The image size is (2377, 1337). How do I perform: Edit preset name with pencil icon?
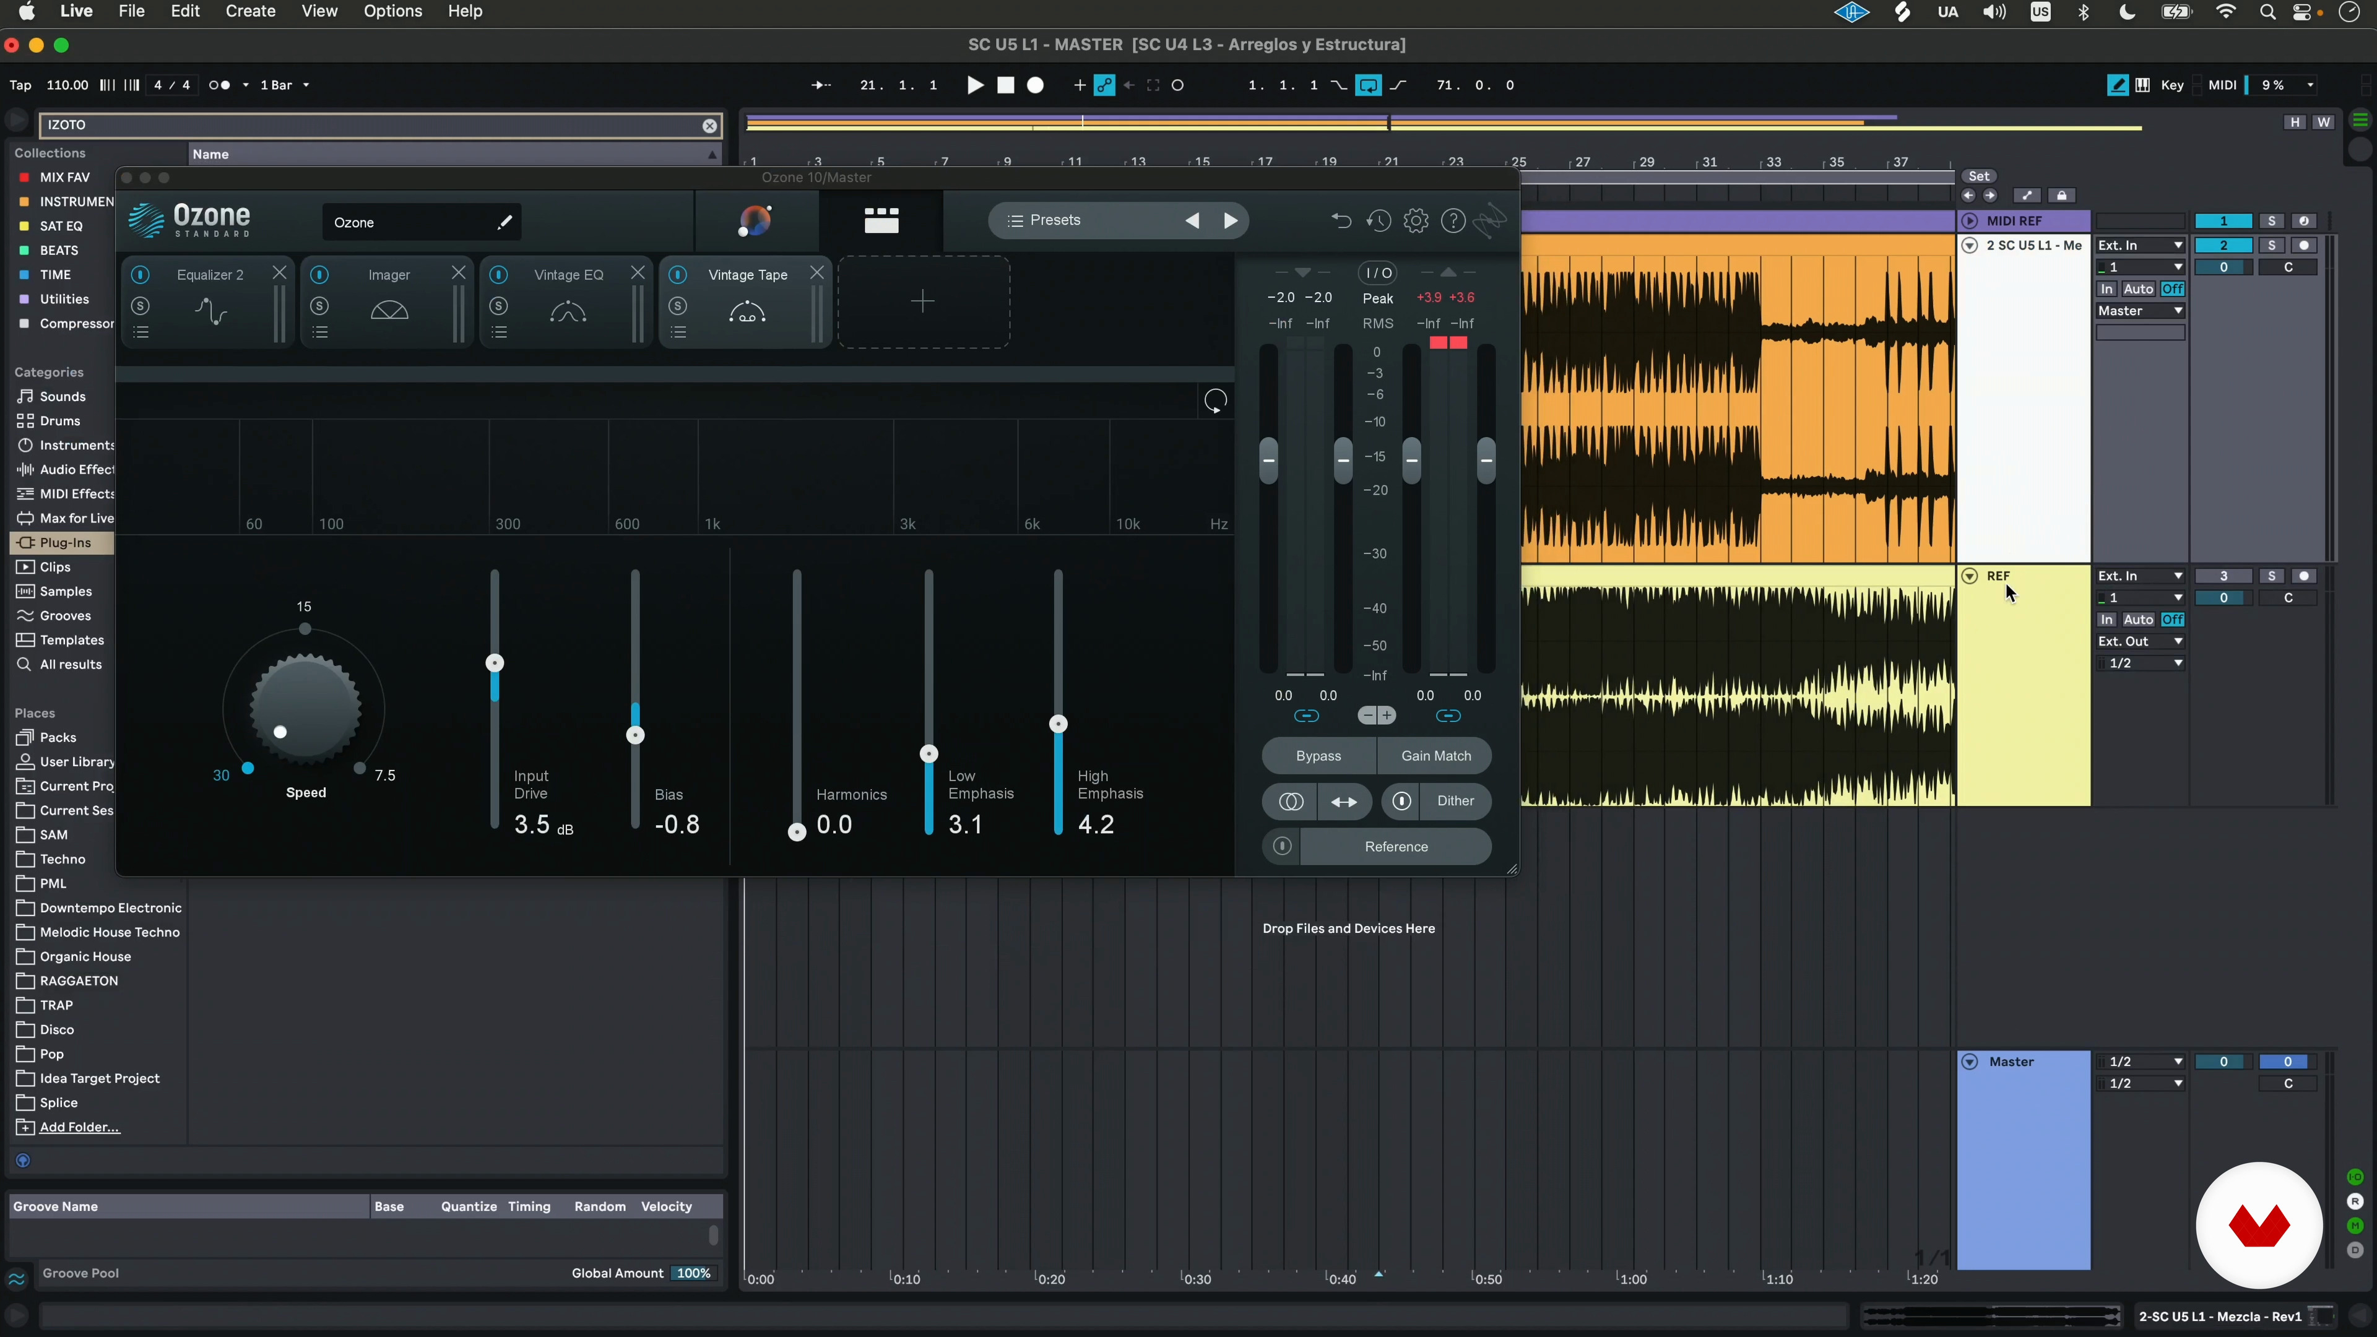click(x=504, y=222)
